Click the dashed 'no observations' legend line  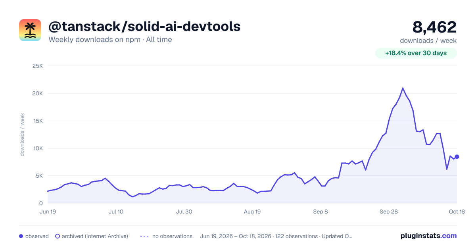[x=144, y=236]
